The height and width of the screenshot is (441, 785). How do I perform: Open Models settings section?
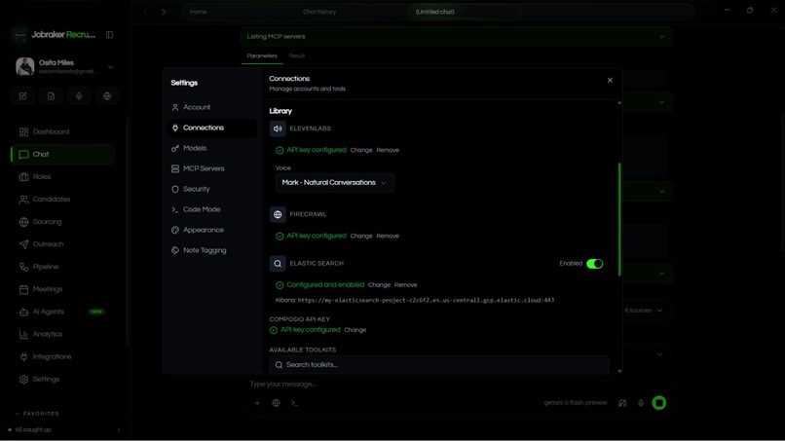click(211, 148)
